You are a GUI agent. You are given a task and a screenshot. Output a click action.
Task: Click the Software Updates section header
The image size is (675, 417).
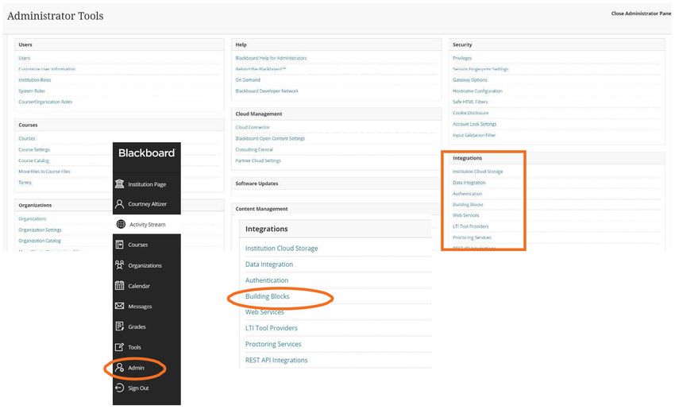256,183
